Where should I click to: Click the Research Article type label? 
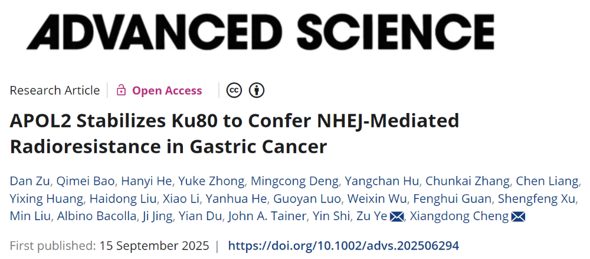point(55,90)
